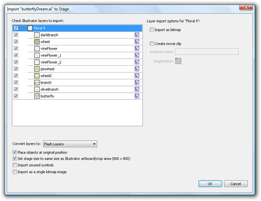Click the wheel layer thumbnail icon
This screenshot has height=201, width=261.
tap(37, 42)
